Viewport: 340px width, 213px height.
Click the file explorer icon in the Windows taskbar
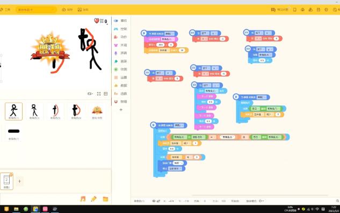click(16, 209)
